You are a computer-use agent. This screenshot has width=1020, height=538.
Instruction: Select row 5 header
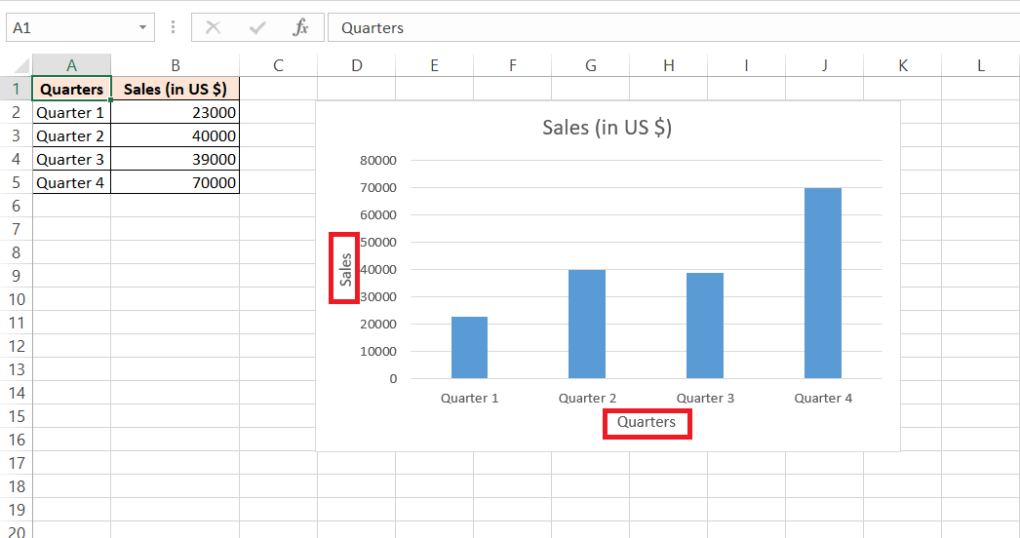[x=17, y=183]
